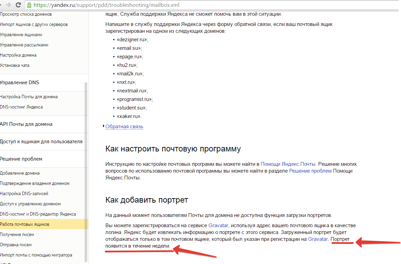Open Настройка DNS-записей item
This screenshot has width=401, height=264.
click(x=24, y=194)
